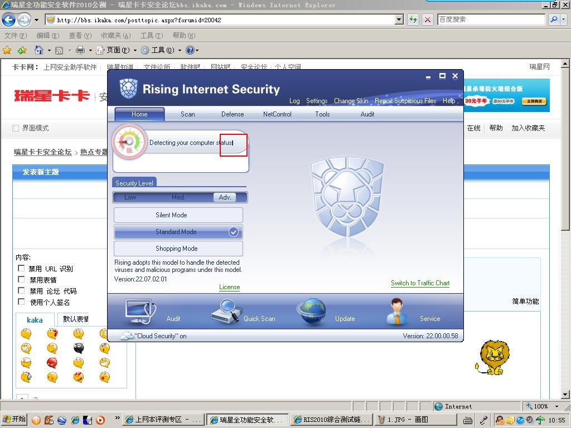Open Service via the support person icon
Viewport: 571px width, 428px height.
396,311
